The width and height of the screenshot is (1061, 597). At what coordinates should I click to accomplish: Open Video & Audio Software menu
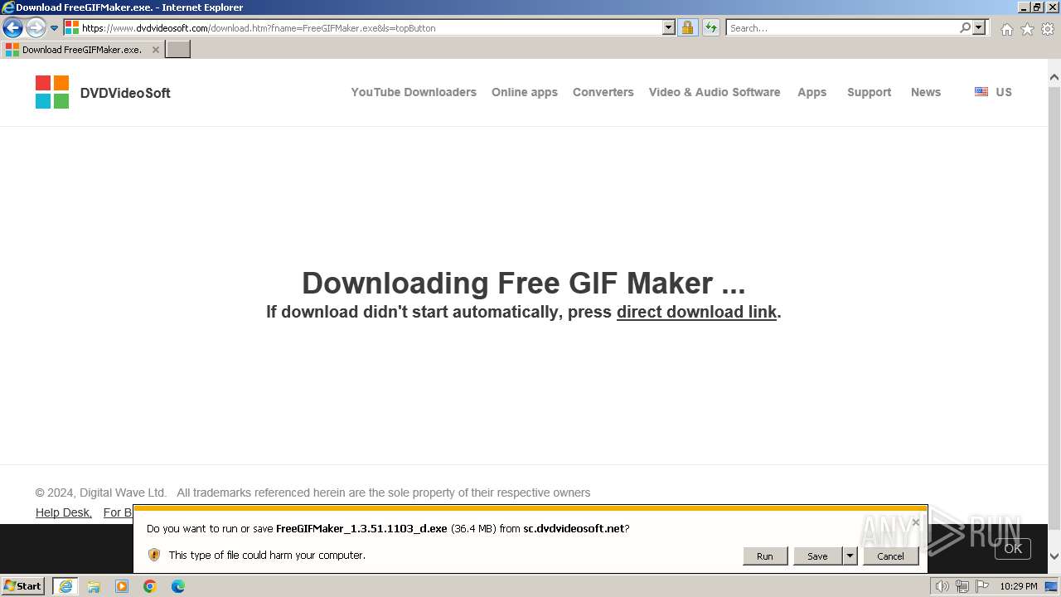click(715, 92)
